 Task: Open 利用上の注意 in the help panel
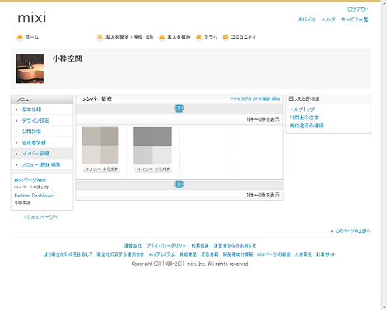pos(304,118)
